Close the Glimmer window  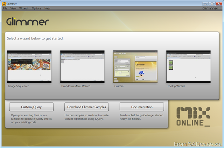[219, 4]
